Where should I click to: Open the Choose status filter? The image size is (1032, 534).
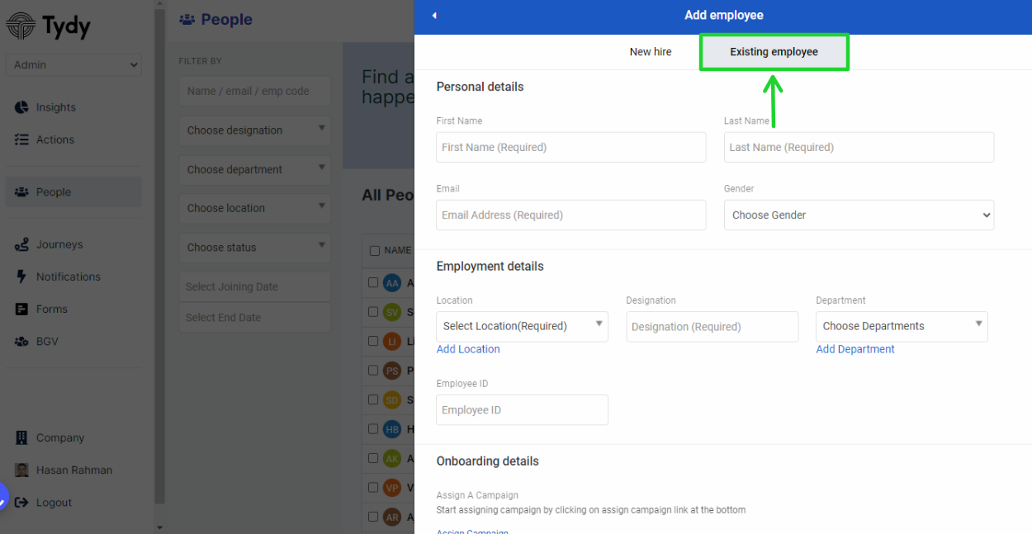(255, 247)
